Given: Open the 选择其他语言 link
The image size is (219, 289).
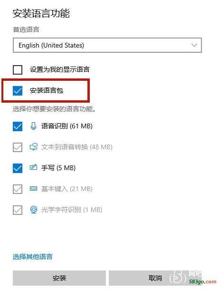Looking at the screenshot, I should point(33,257).
